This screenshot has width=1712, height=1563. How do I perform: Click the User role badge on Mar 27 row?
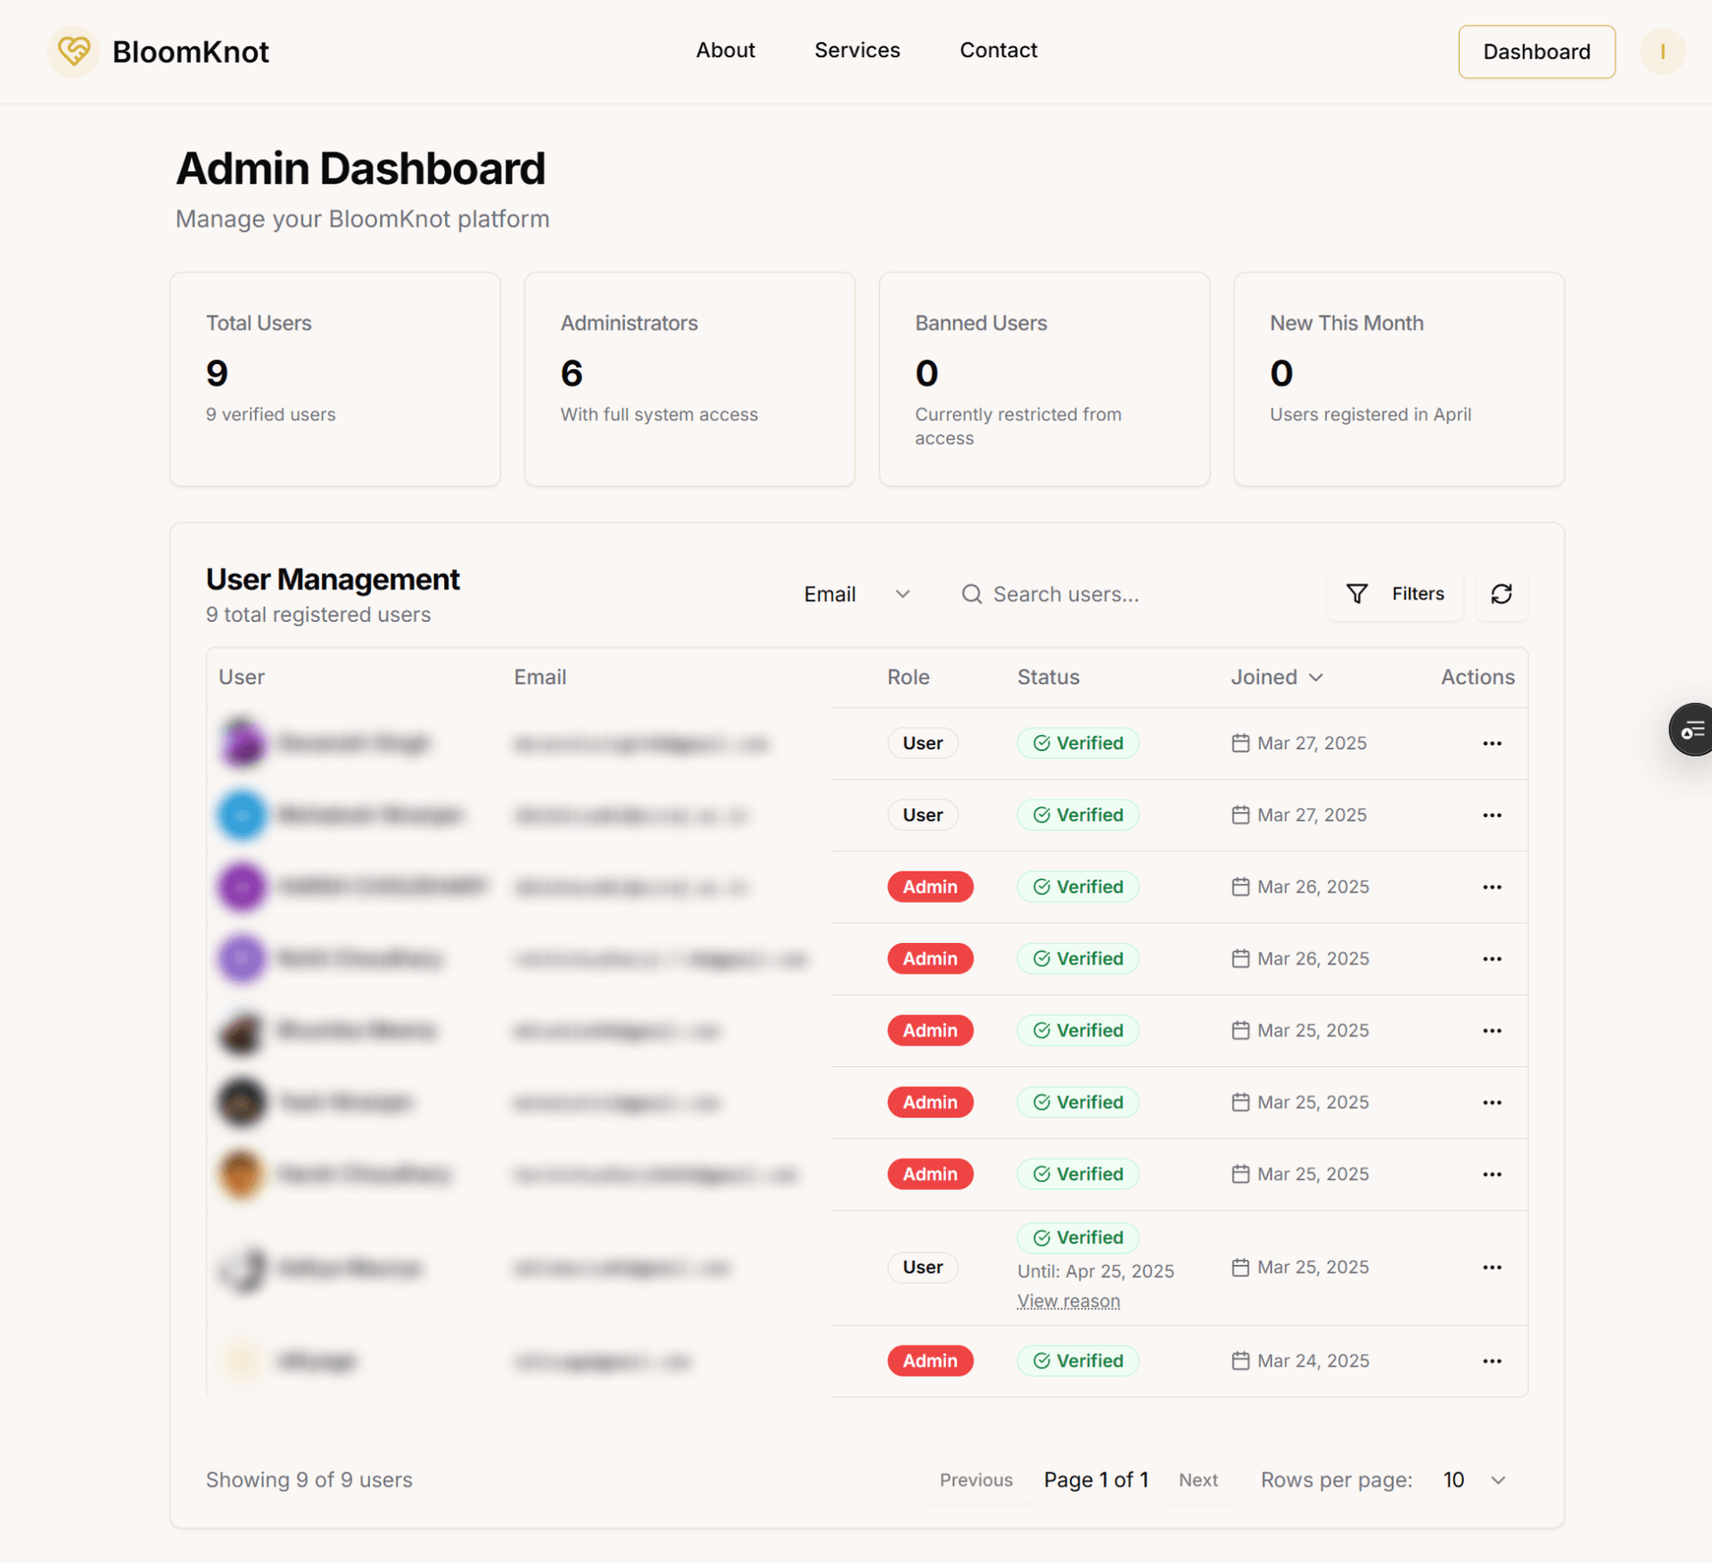(x=922, y=742)
